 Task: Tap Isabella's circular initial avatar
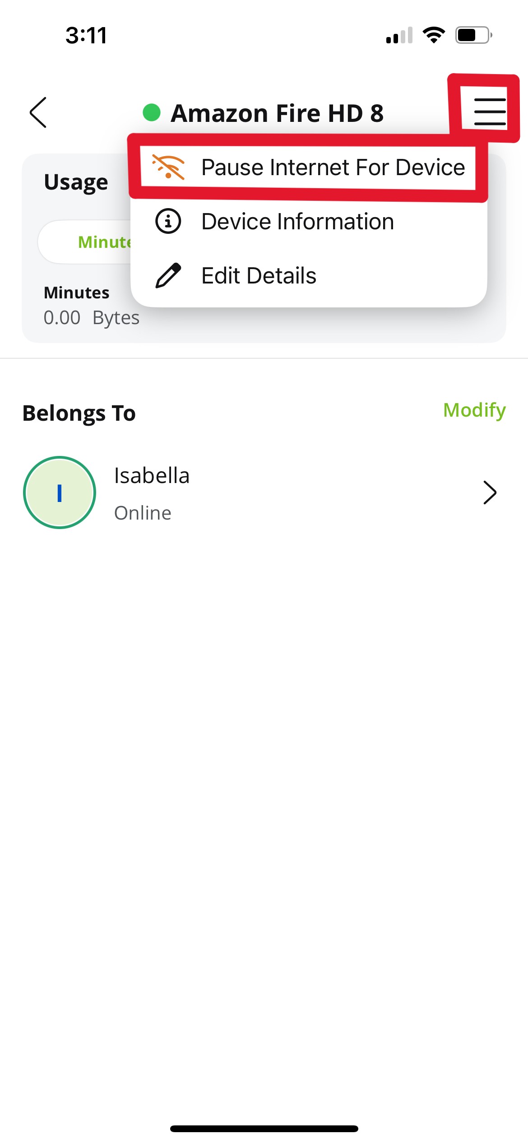(x=60, y=493)
